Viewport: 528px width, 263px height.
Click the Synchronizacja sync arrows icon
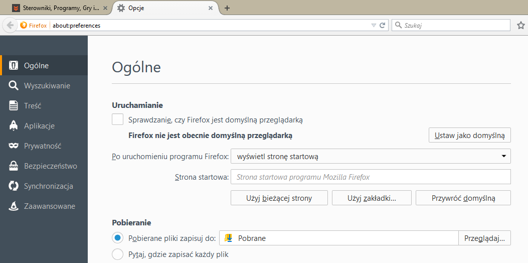14,186
